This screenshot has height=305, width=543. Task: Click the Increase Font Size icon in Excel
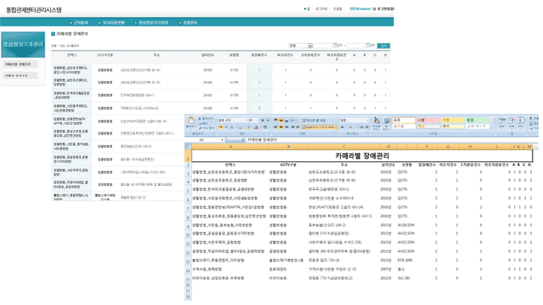[x=262, y=120]
